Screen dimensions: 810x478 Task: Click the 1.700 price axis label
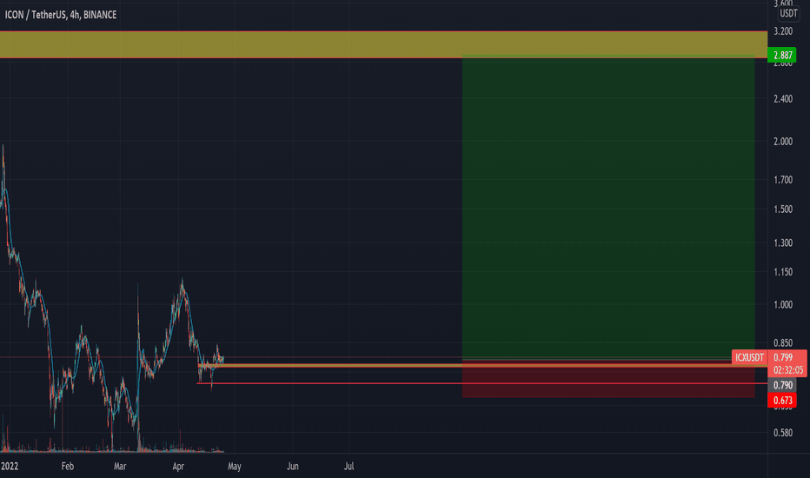pos(782,179)
